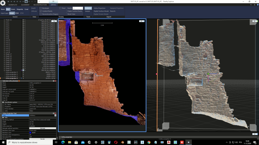Select the Green source color option
259x145 pixels.
tap(13, 9)
